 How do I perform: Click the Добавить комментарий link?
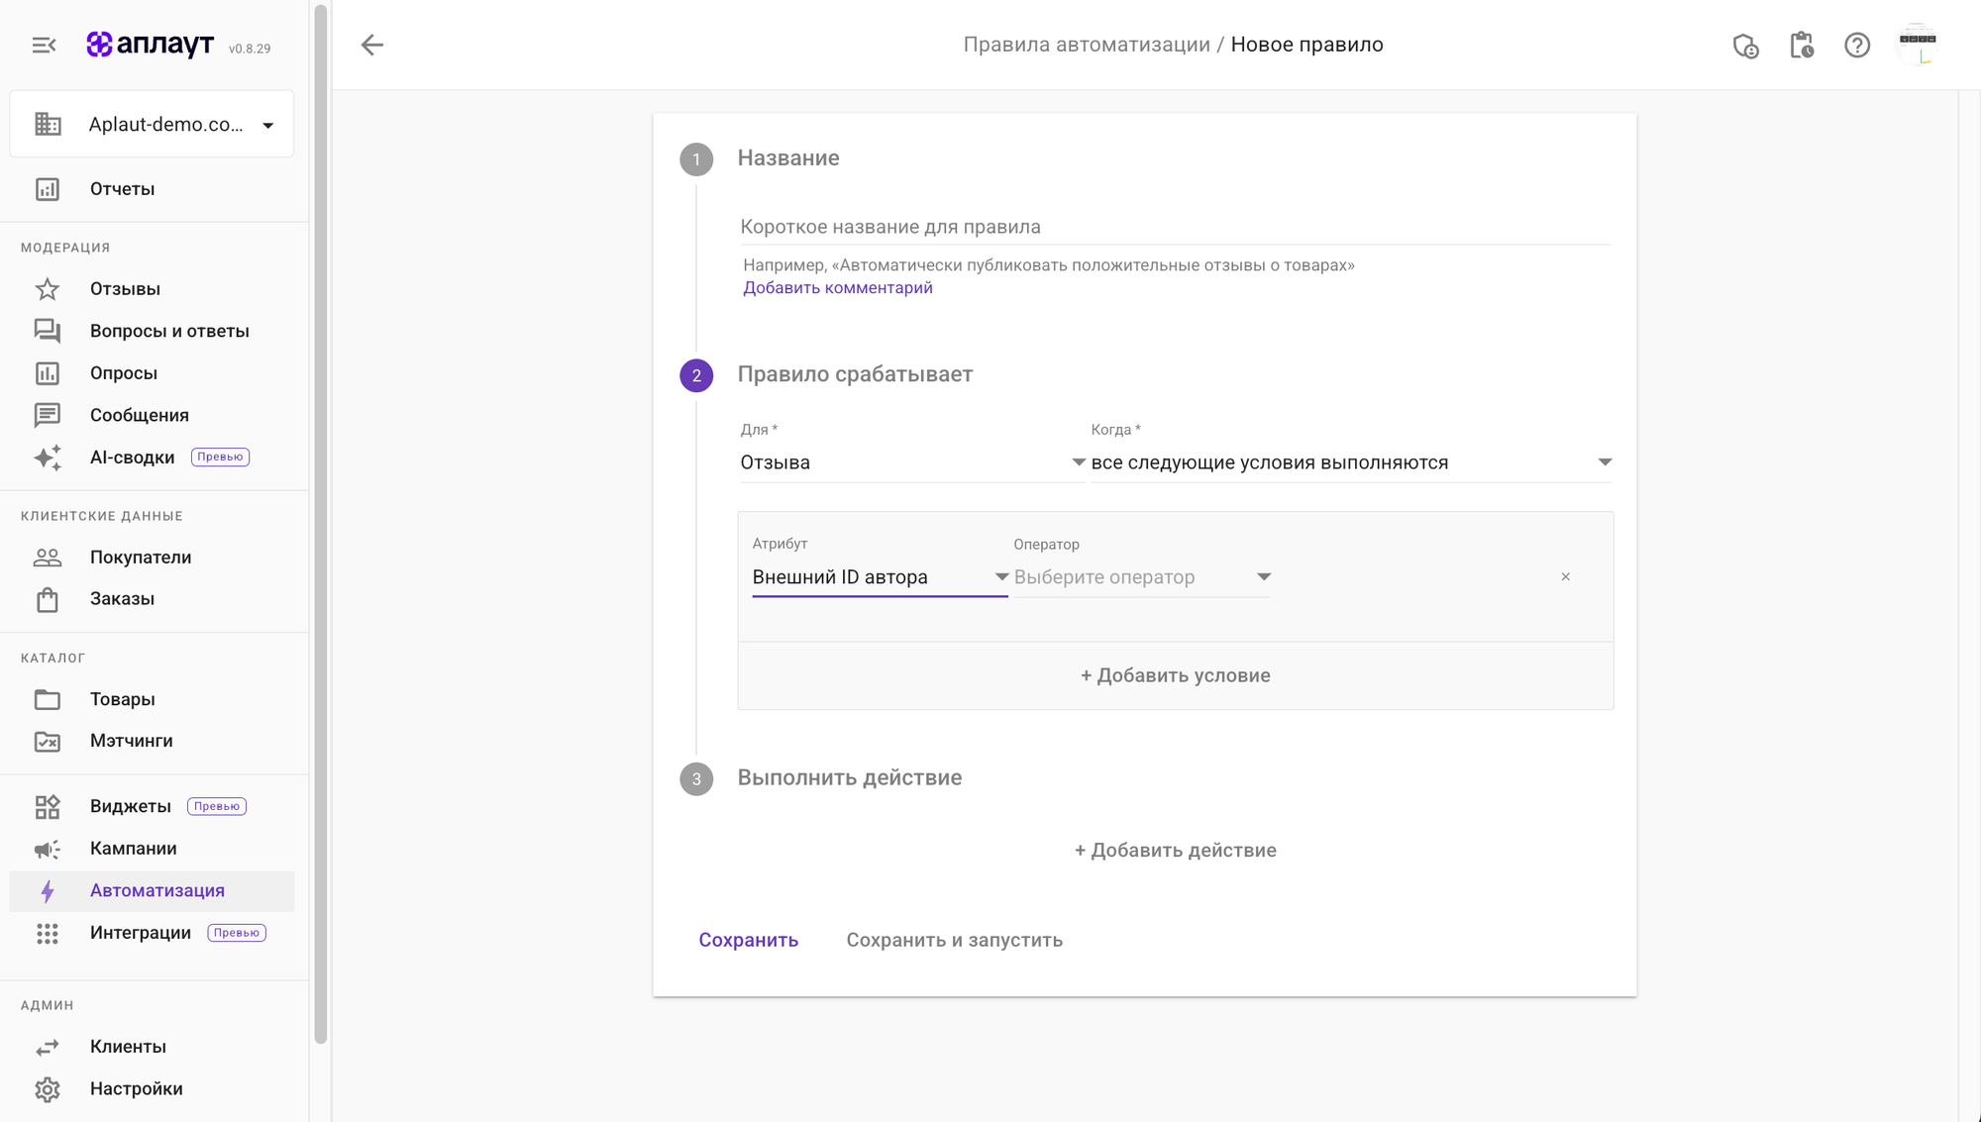tap(837, 288)
